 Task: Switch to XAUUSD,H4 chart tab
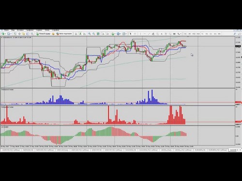point(131,150)
